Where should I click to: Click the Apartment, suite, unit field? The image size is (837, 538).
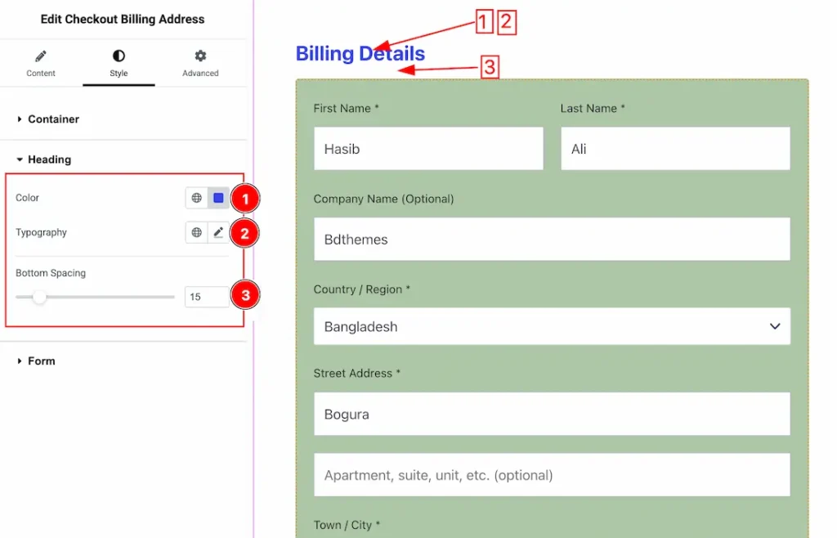click(552, 475)
